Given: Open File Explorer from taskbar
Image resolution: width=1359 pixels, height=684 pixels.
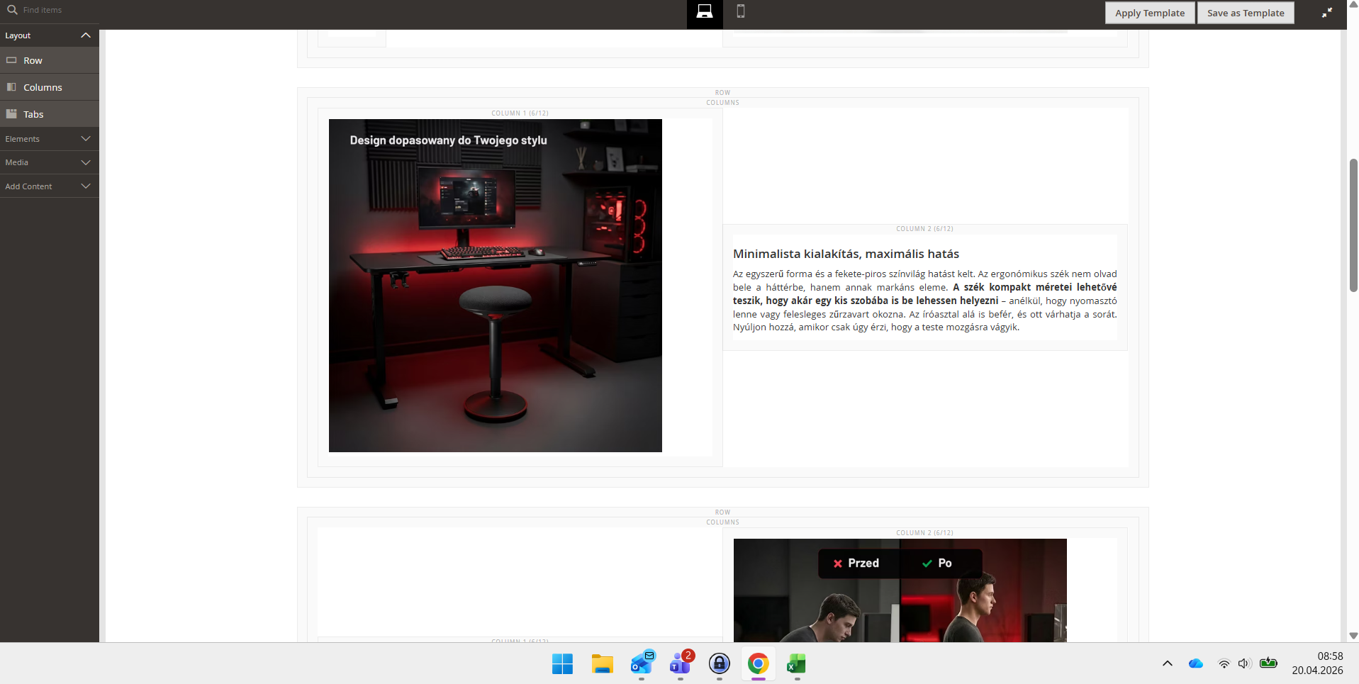Looking at the screenshot, I should pyautogui.click(x=602, y=663).
